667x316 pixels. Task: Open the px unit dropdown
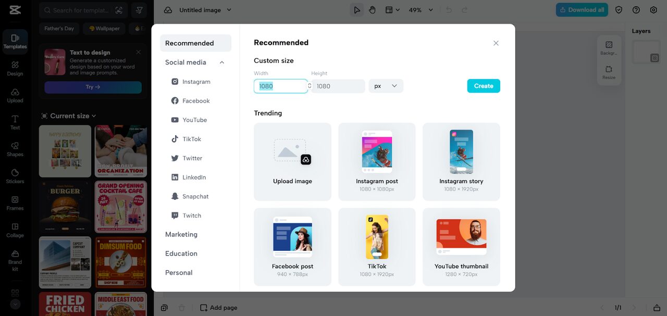(x=386, y=86)
